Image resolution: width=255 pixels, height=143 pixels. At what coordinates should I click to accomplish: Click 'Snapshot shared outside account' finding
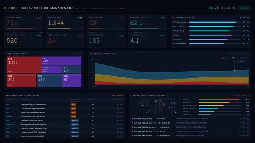pyautogui.click(x=34, y=128)
